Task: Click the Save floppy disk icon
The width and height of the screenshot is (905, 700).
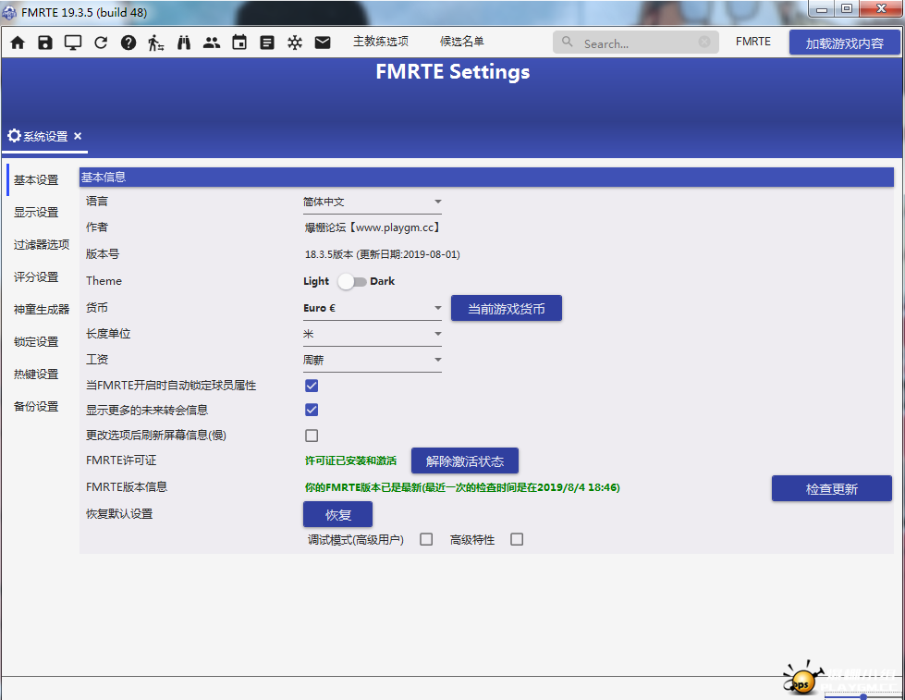Action: click(45, 43)
